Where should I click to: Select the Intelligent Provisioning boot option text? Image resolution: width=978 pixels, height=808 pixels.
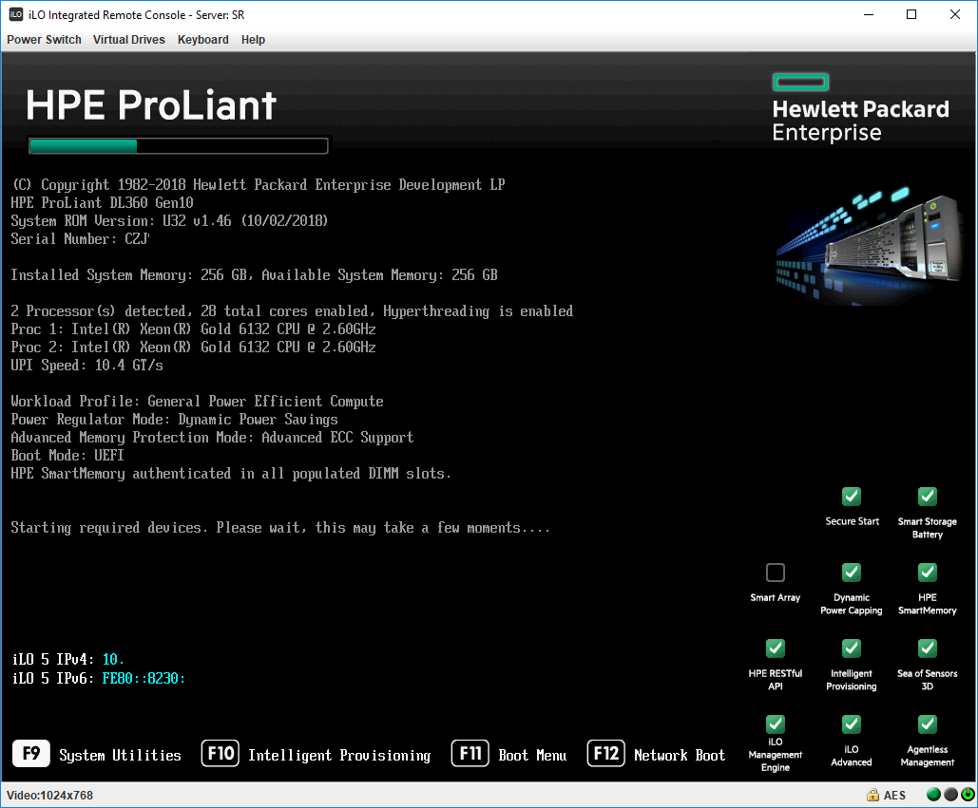339,755
